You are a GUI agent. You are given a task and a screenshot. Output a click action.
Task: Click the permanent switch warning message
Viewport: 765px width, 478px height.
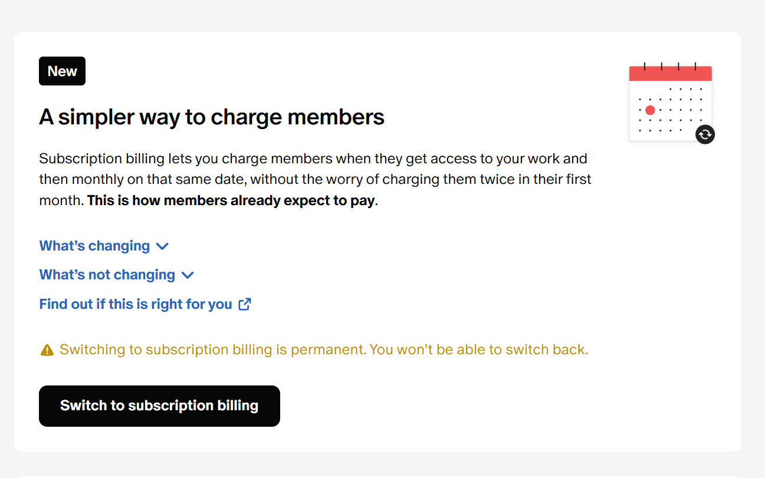(323, 349)
